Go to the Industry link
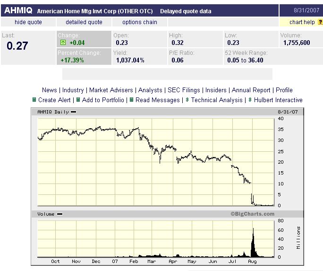Viewport: 323px width, 271px height. click(x=73, y=90)
